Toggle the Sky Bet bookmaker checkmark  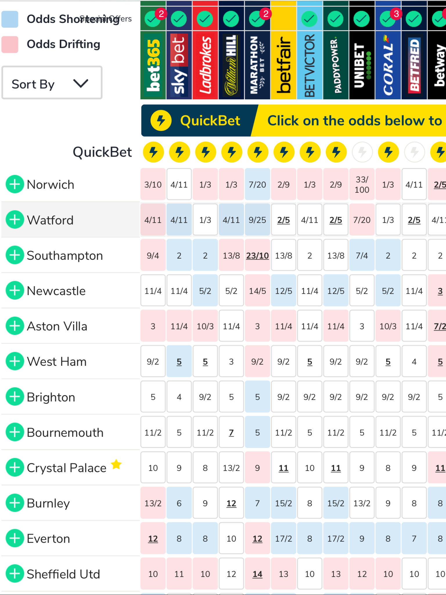pyautogui.click(x=179, y=19)
